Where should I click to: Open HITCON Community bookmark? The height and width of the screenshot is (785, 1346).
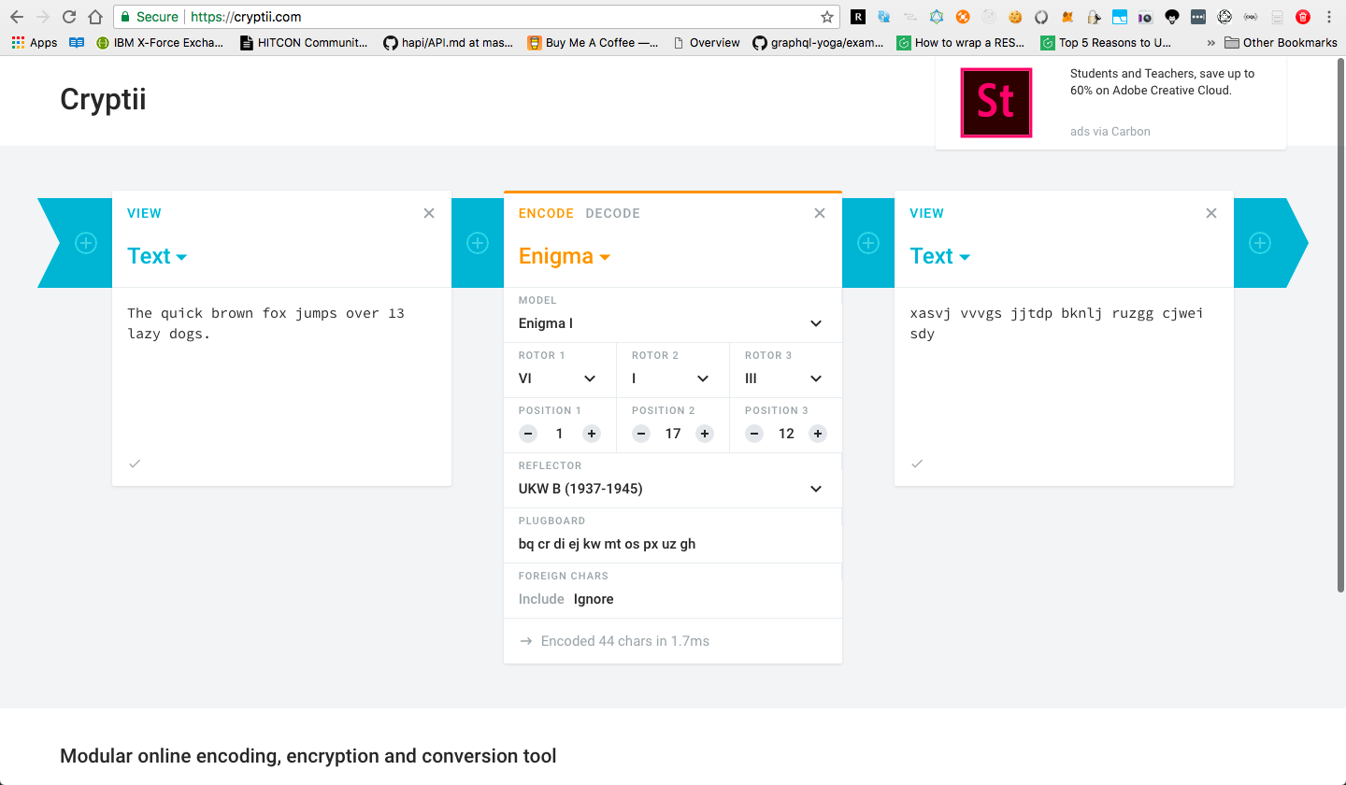305,42
